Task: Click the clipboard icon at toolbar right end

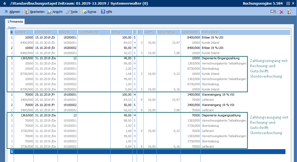Action: click(289, 12)
